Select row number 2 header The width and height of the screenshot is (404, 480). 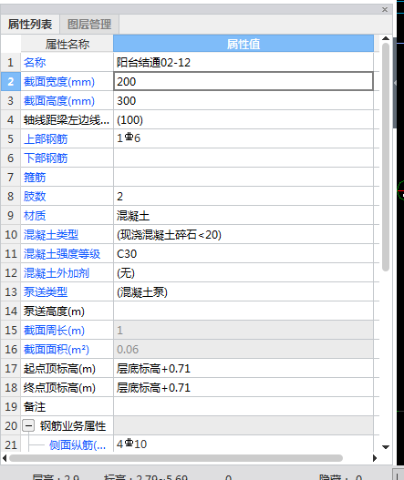pyautogui.click(x=10, y=81)
